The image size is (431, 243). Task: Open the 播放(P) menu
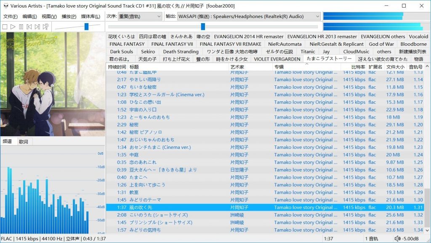69,16
